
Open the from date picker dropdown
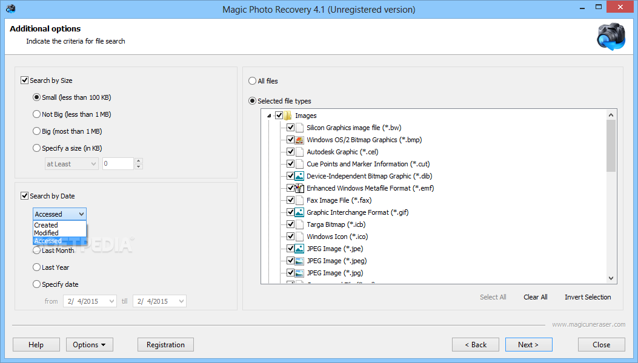pos(112,301)
